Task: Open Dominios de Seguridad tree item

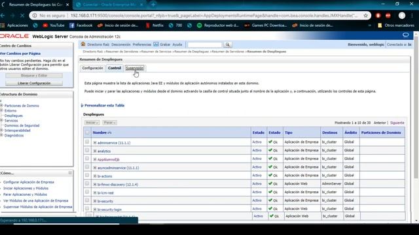Action: 22,125
